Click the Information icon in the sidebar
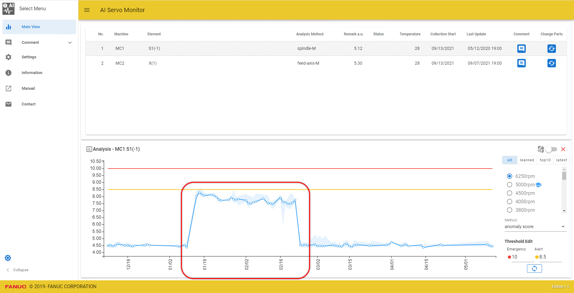The height and width of the screenshot is (293, 574). [8, 72]
